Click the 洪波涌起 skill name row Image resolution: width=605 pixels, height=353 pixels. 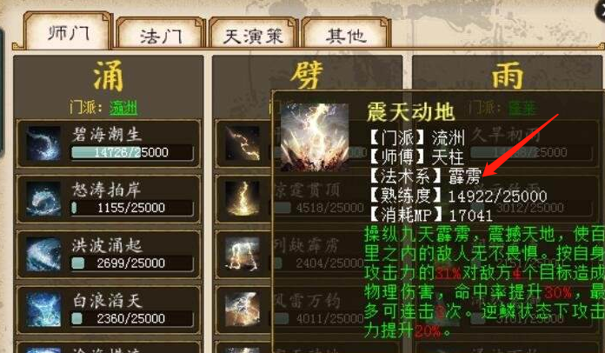coord(109,254)
